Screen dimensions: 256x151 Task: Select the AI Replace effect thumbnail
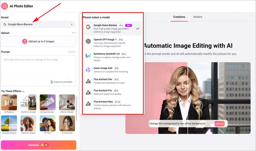pos(9,102)
